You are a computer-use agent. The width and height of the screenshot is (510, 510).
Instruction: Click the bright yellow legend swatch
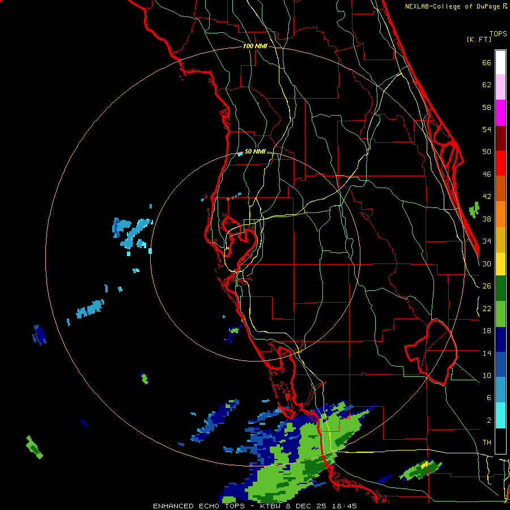pos(500,264)
